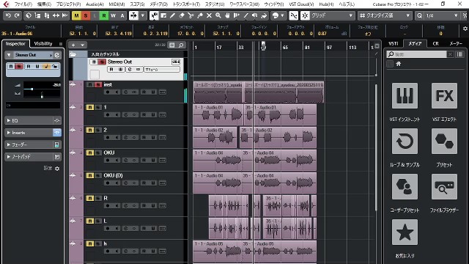Image resolution: width=469 pixels, height=264 pixels.
Task: Select the Comp hand tool
Action: [227, 15]
